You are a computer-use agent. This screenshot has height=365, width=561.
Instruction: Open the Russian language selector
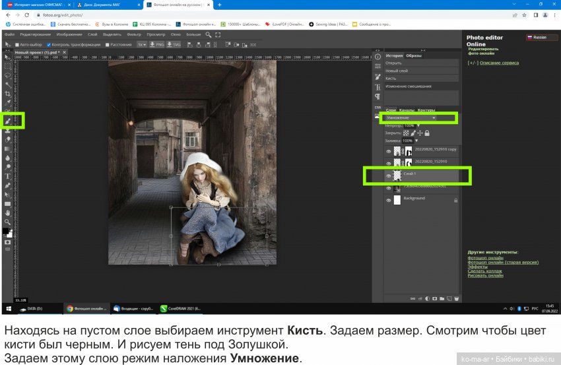click(541, 37)
